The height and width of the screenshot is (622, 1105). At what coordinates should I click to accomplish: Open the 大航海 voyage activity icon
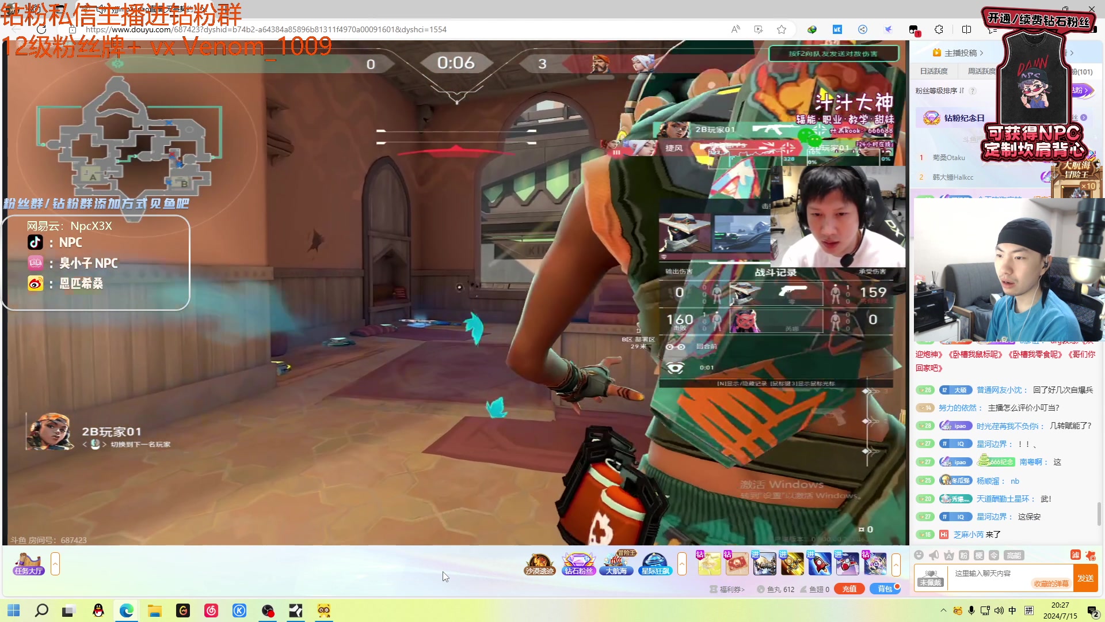coord(616,564)
